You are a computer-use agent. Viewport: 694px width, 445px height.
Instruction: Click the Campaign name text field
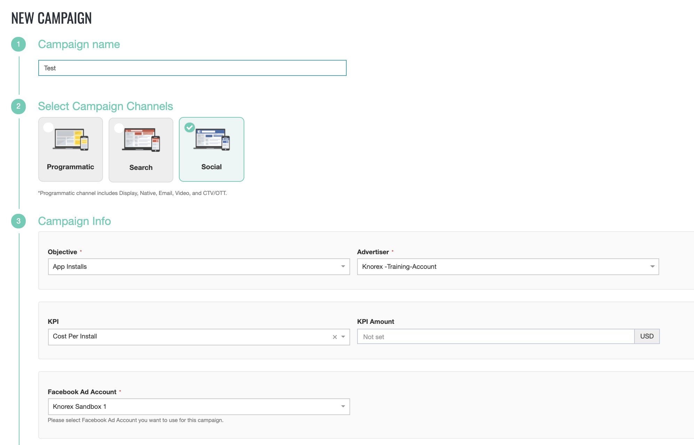tap(192, 68)
